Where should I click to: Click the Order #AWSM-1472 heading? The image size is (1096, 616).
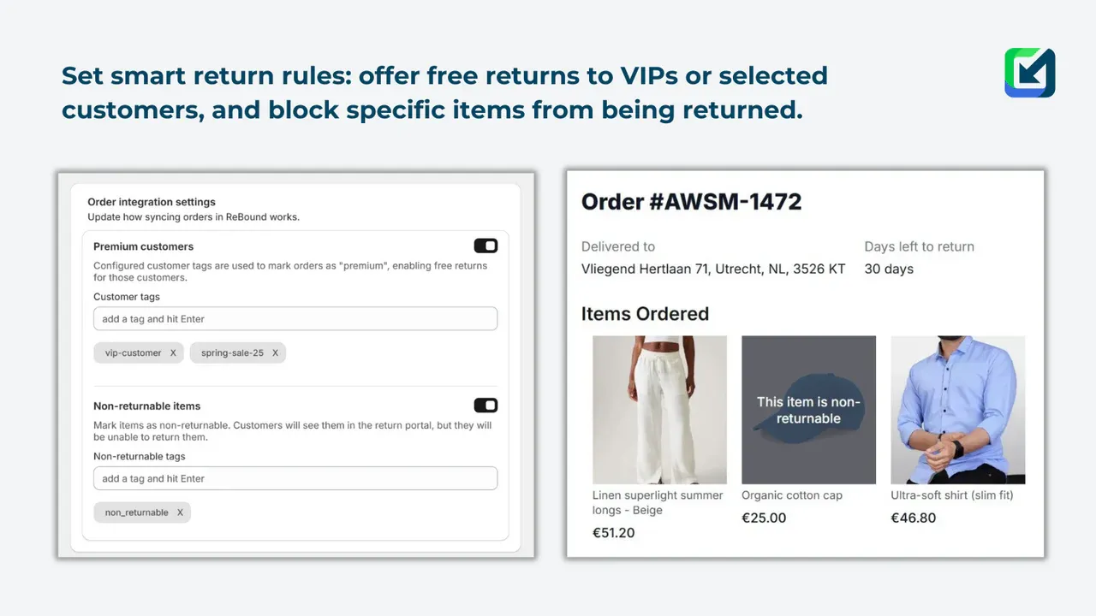(x=691, y=202)
